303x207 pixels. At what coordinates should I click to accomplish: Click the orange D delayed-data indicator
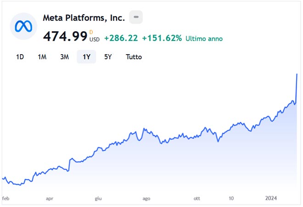tap(91, 32)
